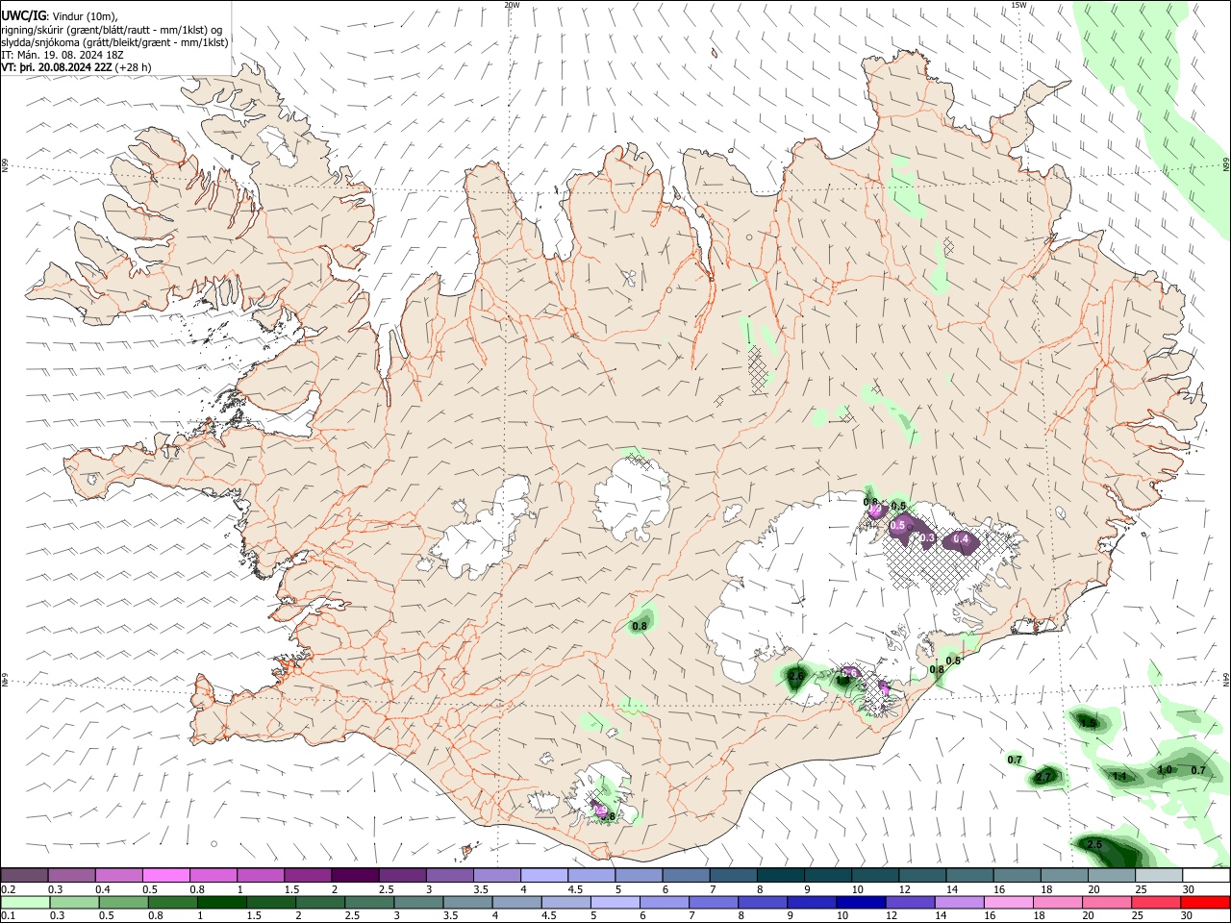Click the 'rigning/skúrir' legend description line
This screenshot has width=1231, height=923.
click(112, 30)
